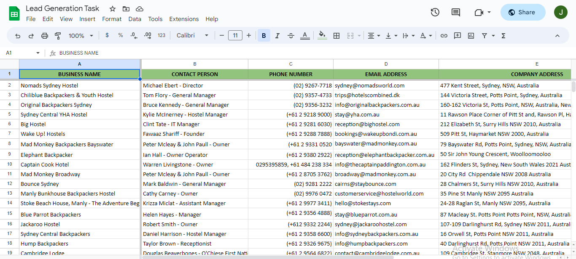The height and width of the screenshot is (259, 576).
Task: Select row 10 header
Action: coord(9,164)
